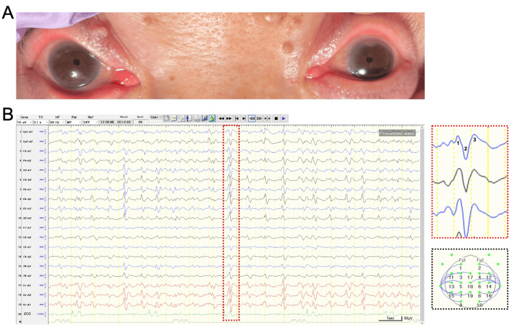Jump to the recording end

pos(244,118)
